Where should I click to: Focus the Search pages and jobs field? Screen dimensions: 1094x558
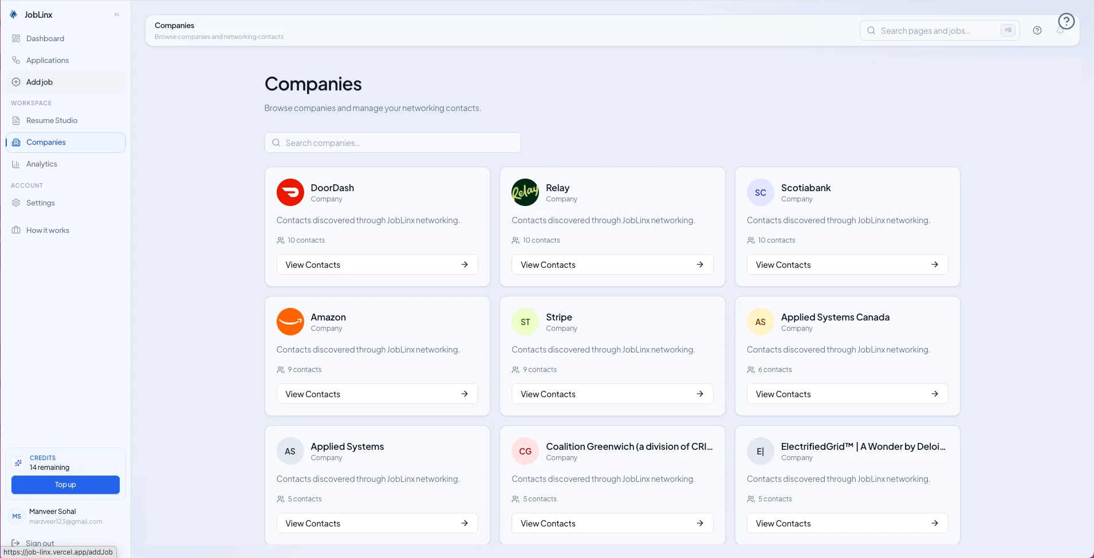point(939,30)
